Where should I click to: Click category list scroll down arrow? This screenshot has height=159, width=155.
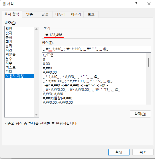tap(36, 115)
